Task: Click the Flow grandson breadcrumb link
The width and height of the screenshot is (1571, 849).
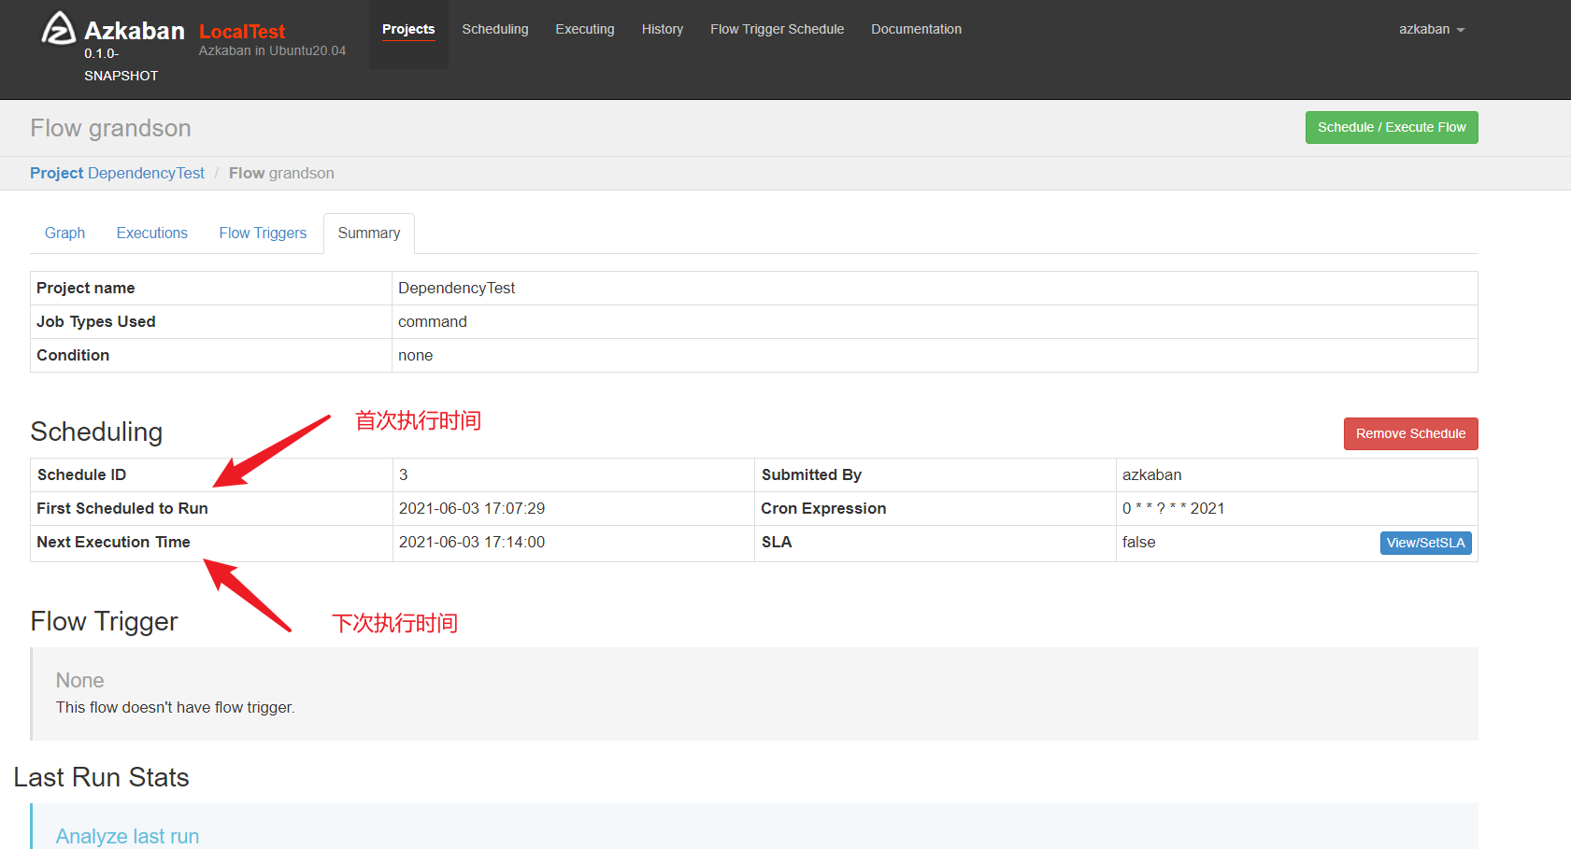Action: coord(281,173)
